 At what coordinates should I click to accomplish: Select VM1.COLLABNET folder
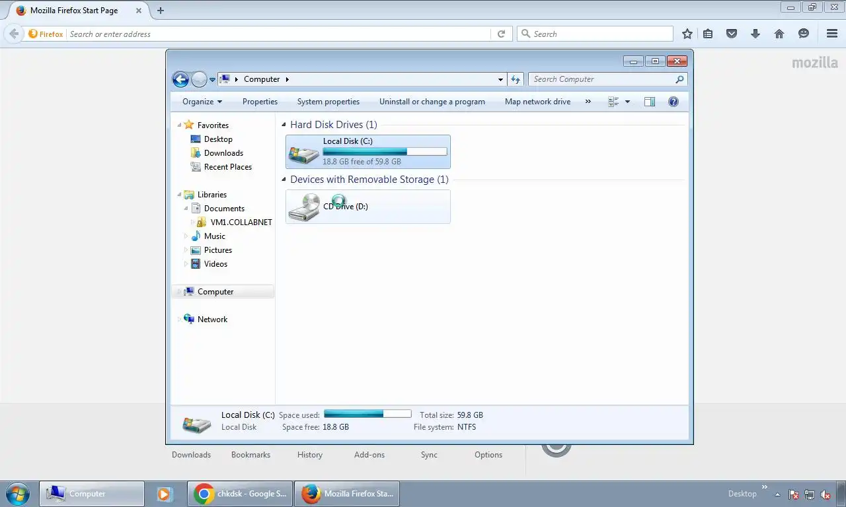(x=241, y=222)
